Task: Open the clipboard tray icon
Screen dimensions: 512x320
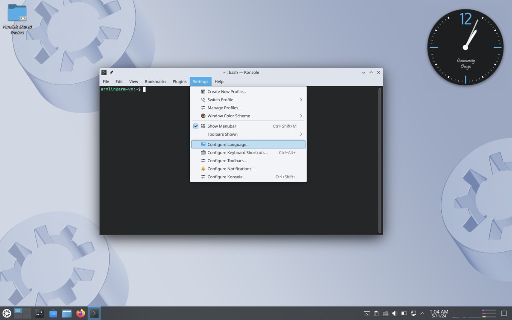Action: [376, 314]
